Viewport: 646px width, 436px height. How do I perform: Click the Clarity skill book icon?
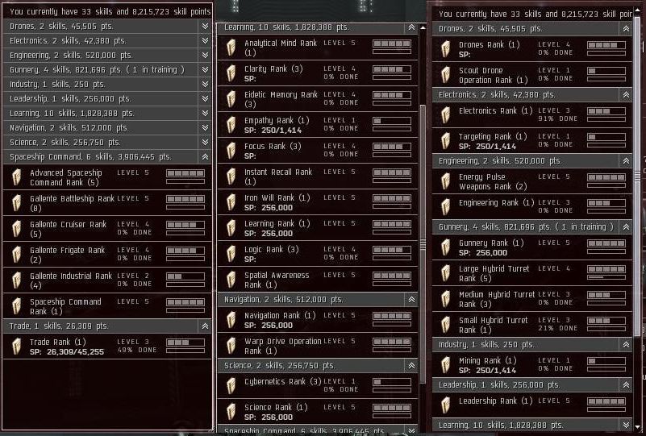coord(231,73)
